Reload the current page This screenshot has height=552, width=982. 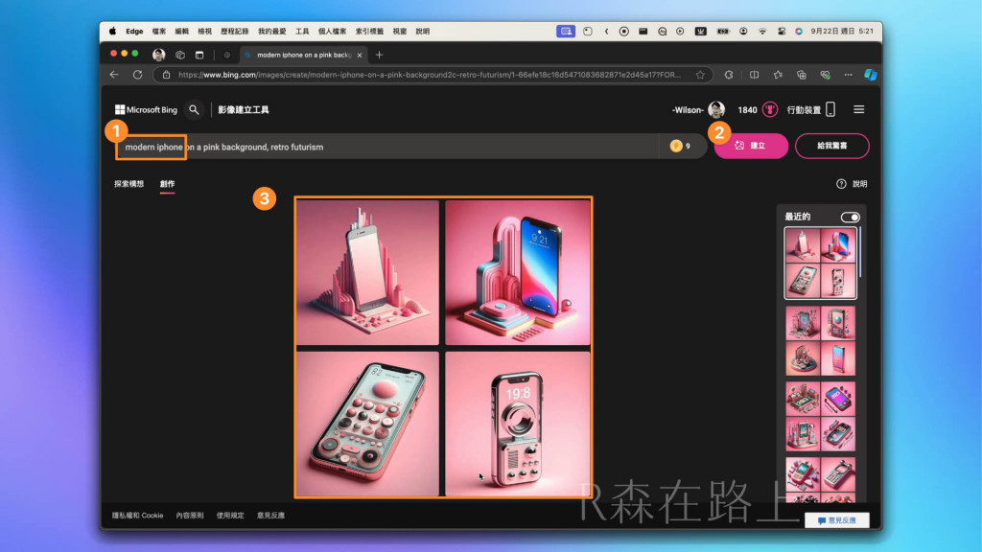137,75
